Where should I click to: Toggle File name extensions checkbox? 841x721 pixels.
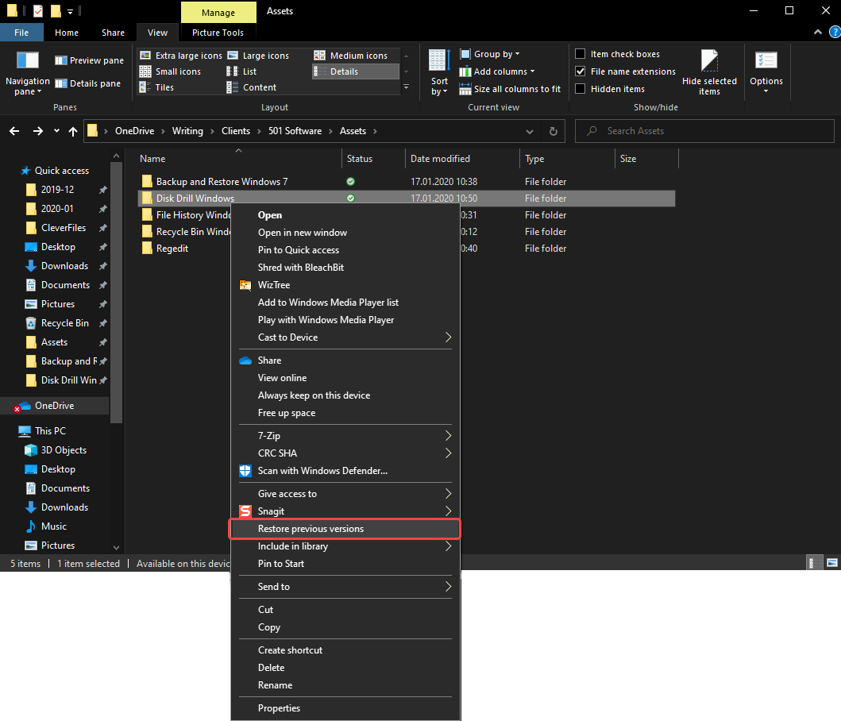[x=581, y=71]
